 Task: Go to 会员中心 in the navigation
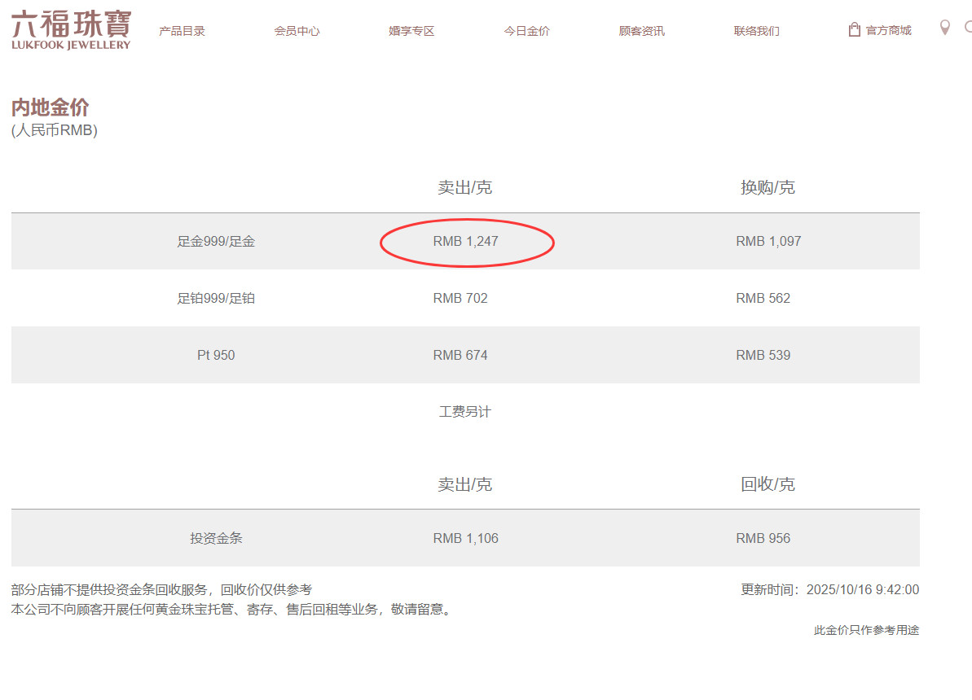pos(297,31)
